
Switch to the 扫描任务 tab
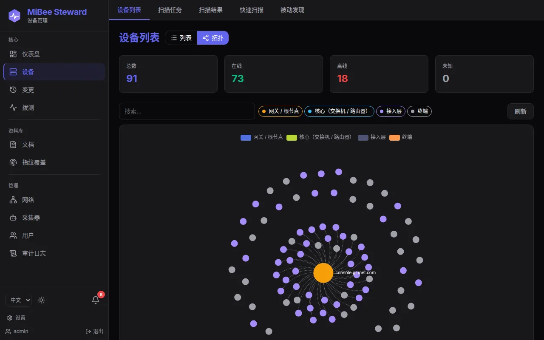170,10
